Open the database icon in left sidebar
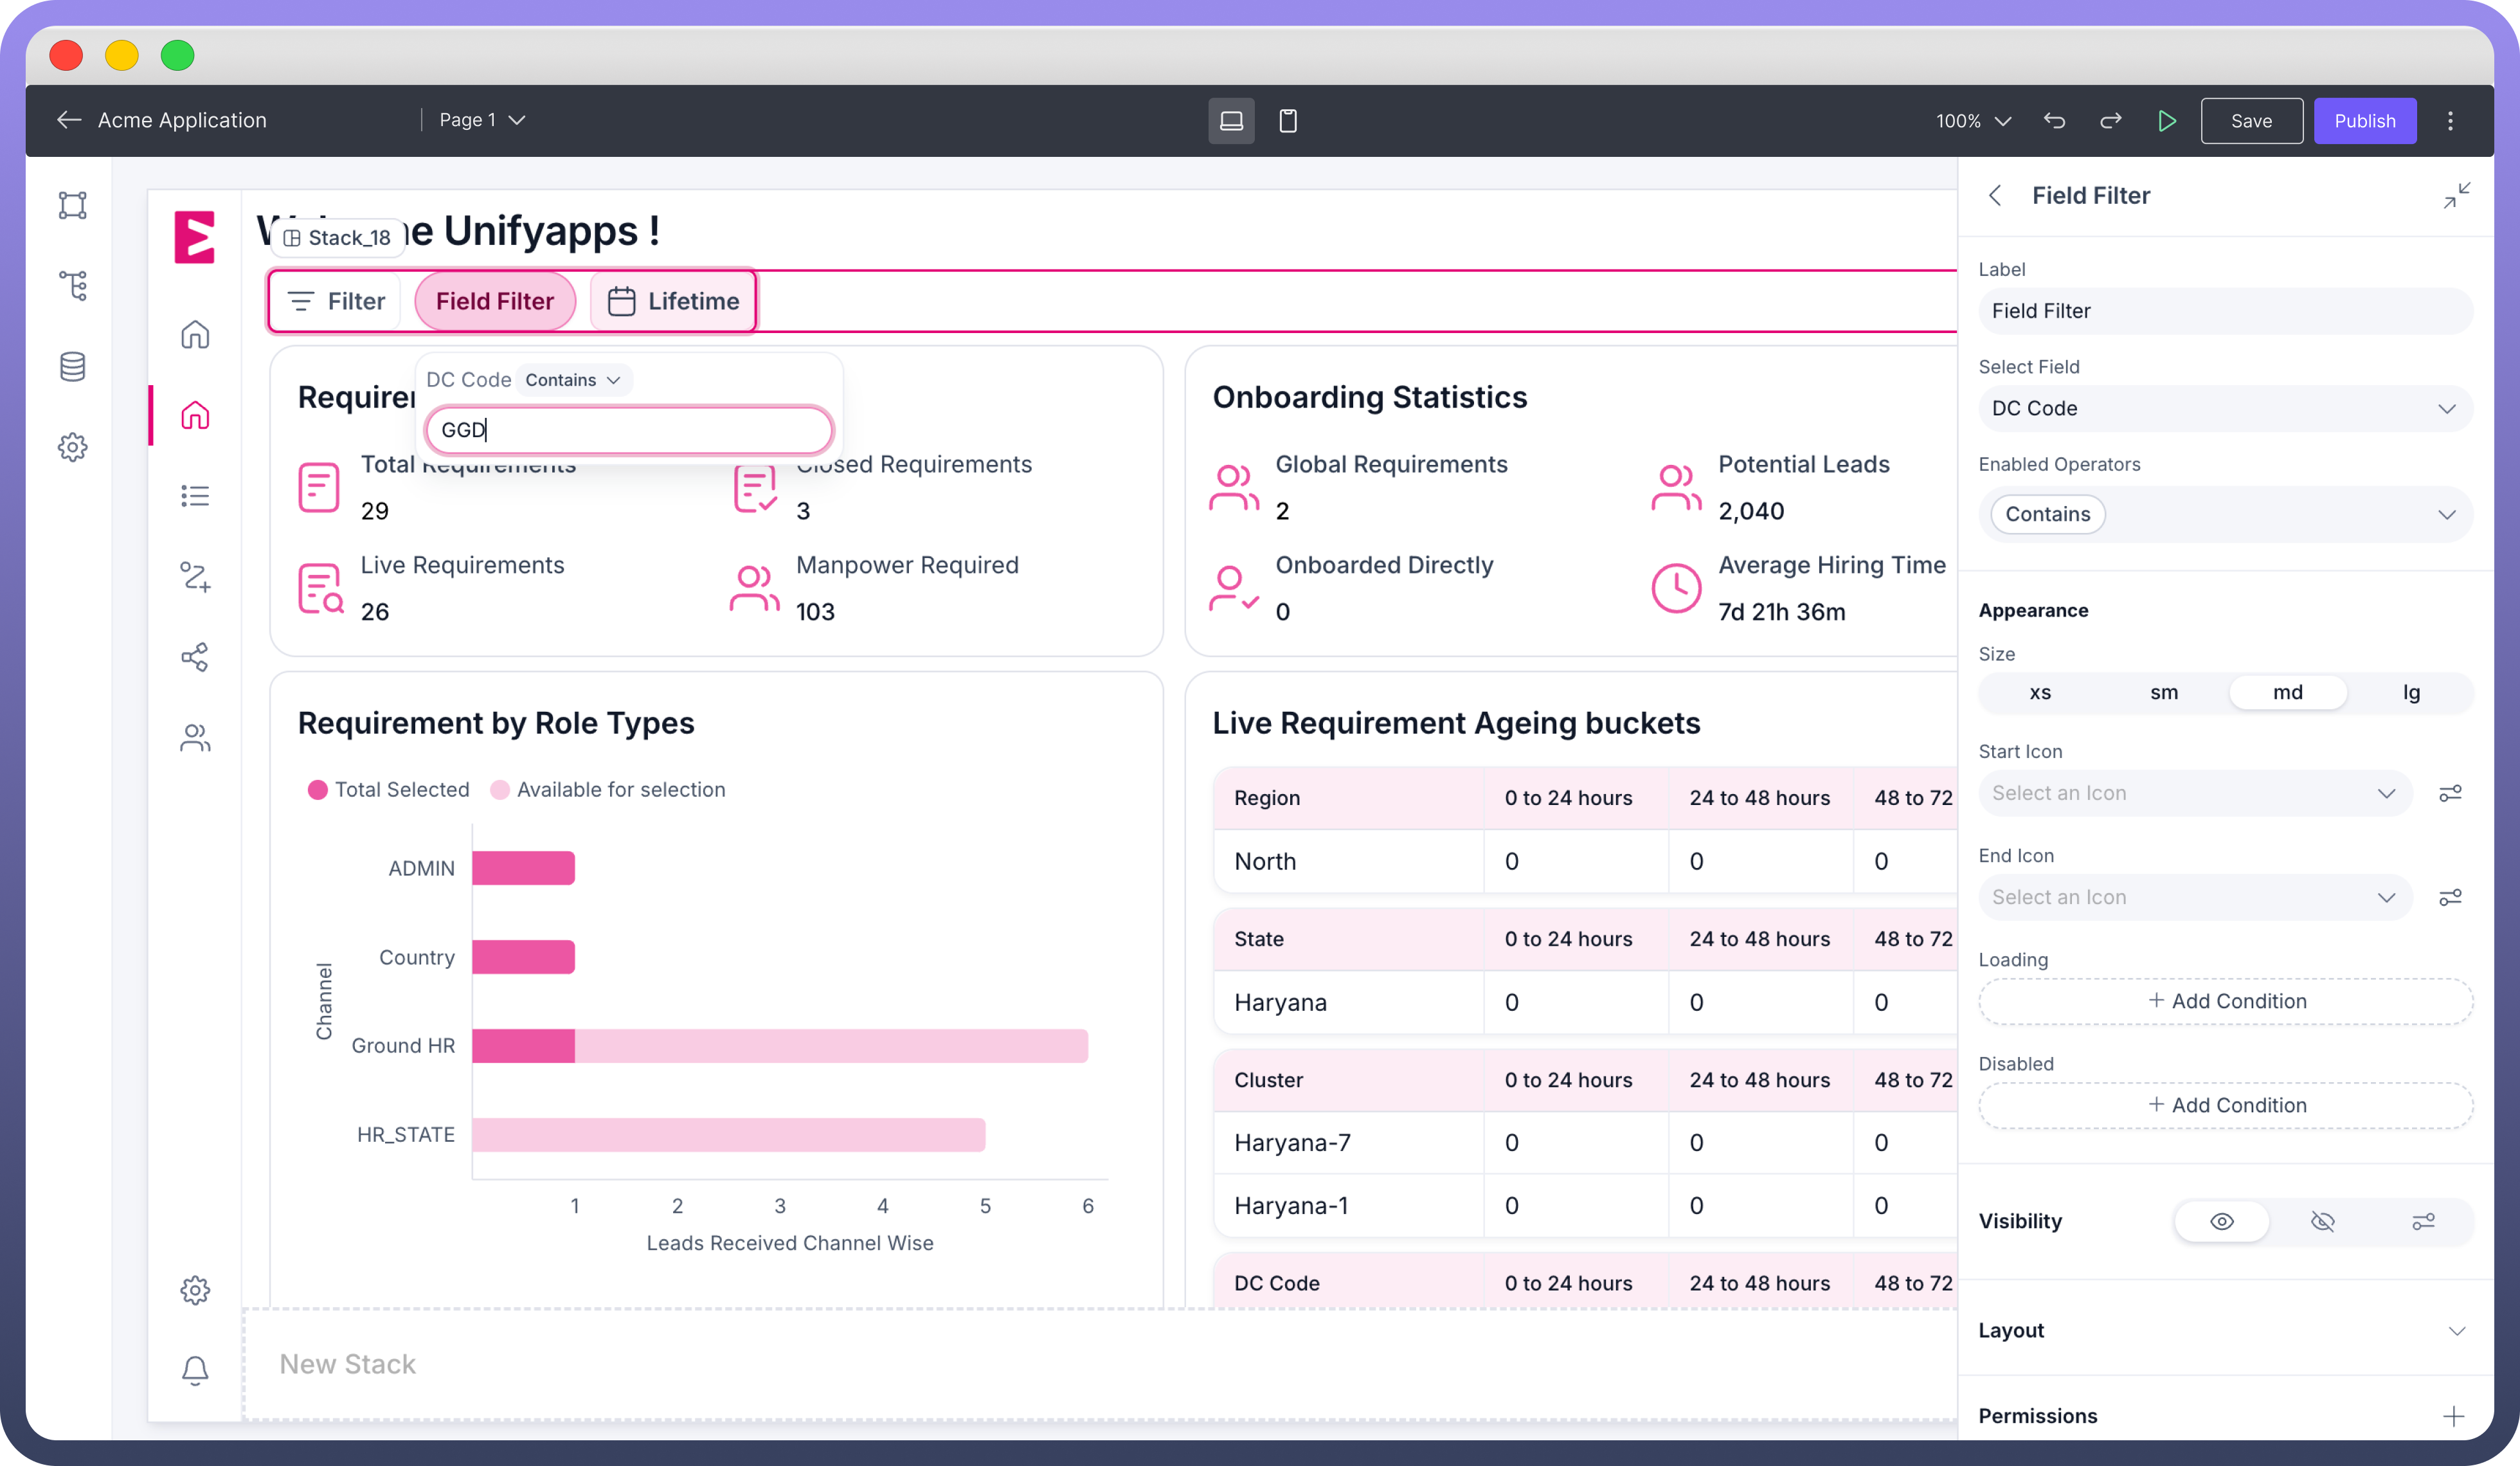Image resolution: width=2520 pixels, height=1466 pixels. [72, 366]
